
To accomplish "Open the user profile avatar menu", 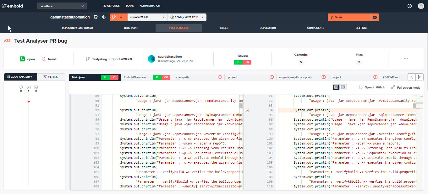I will click(421, 6).
